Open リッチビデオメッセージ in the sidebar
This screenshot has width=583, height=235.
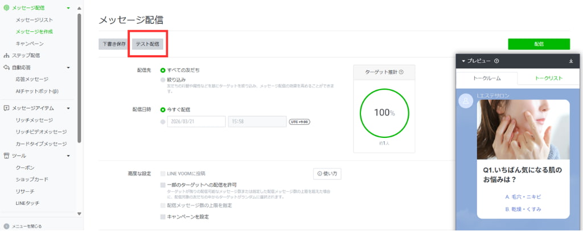pos(41,132)
